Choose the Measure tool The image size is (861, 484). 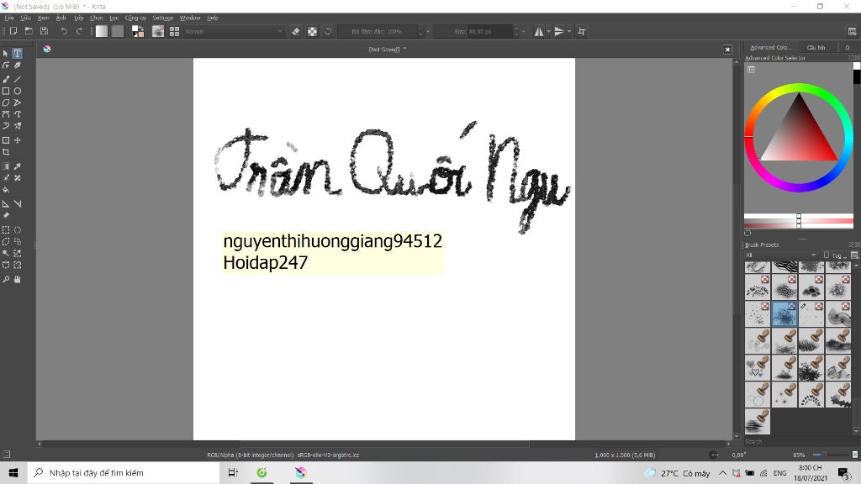(x=18, y=203)
